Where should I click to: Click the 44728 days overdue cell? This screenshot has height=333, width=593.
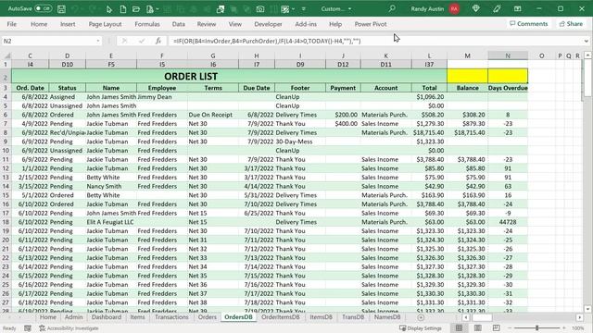tap(508, 222)
